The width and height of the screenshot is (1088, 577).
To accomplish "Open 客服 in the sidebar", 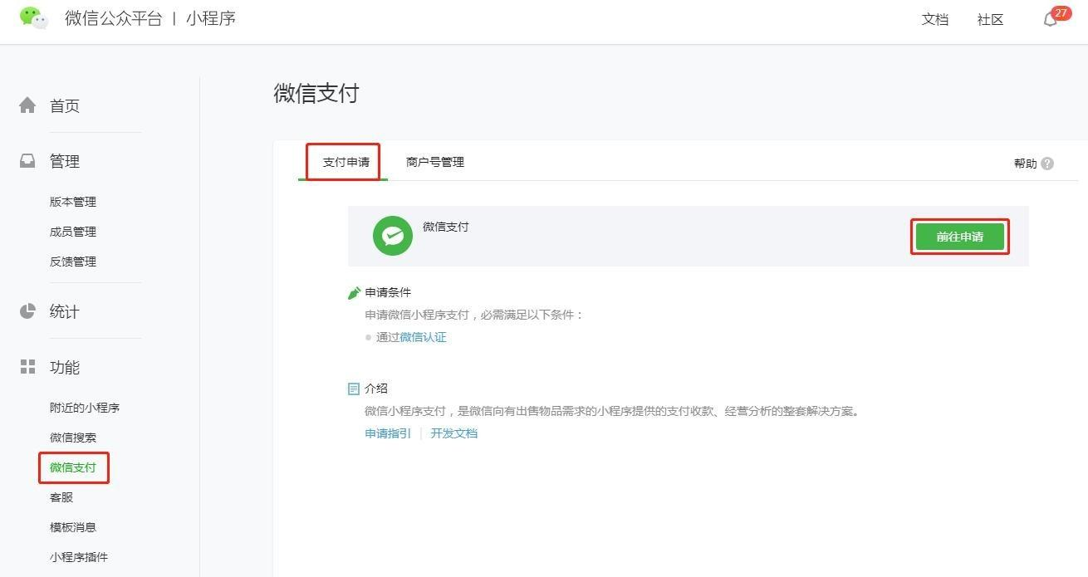I will (x=61, y=497).
